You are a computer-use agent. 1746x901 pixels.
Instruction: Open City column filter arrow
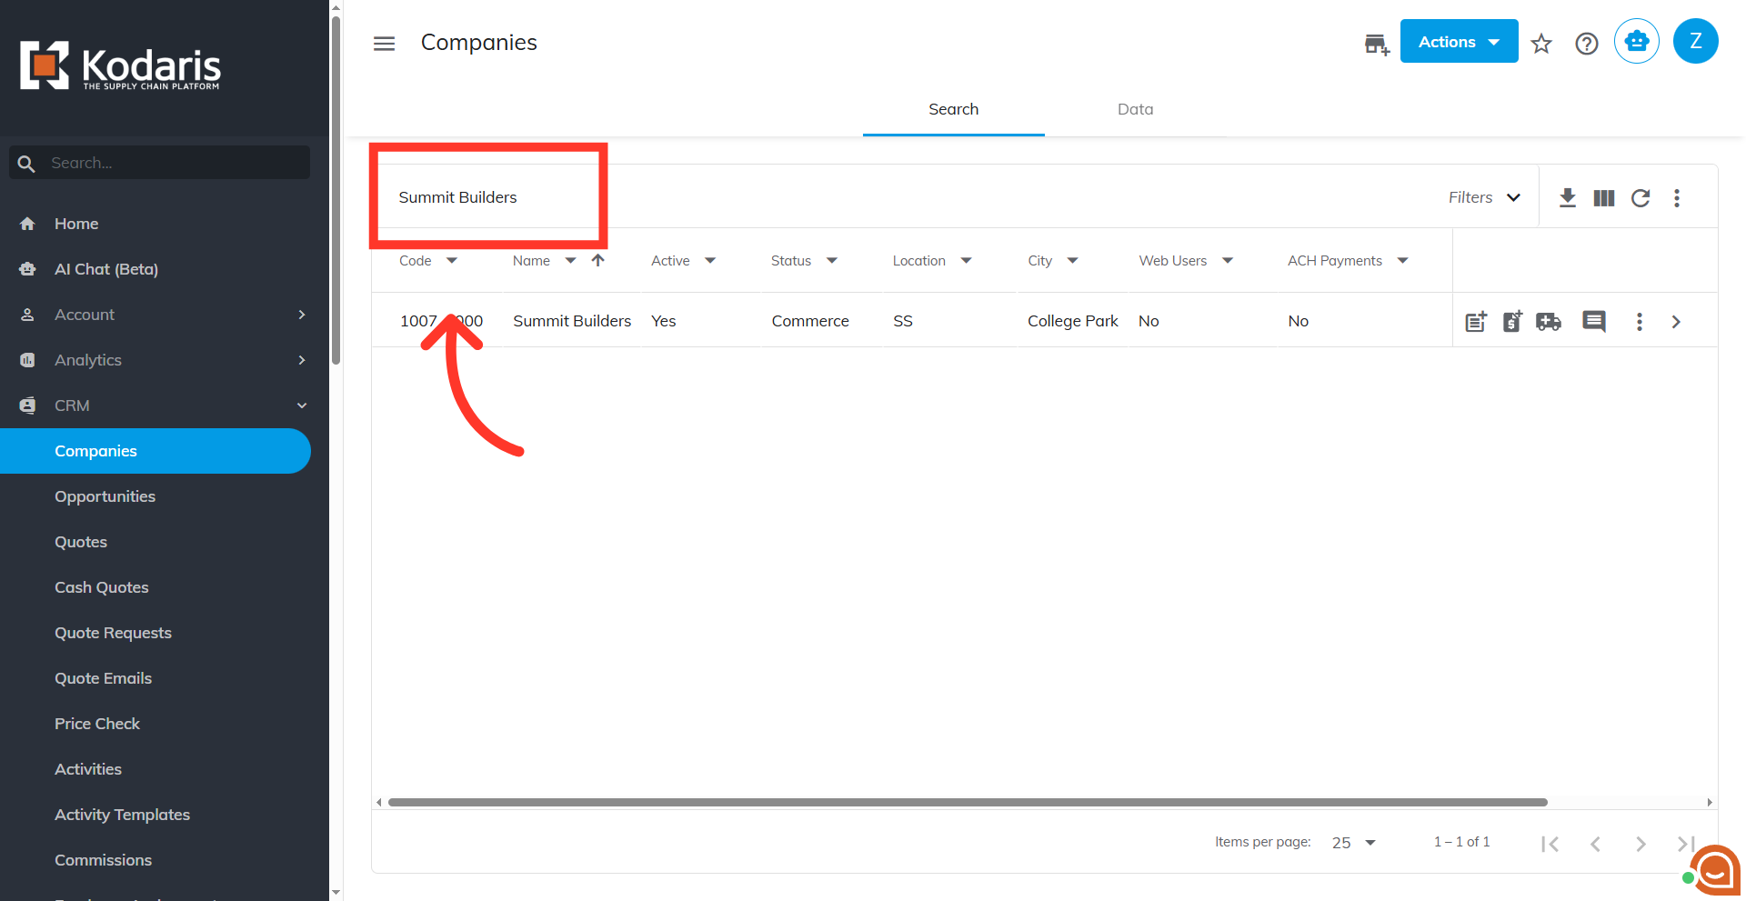click(1072, 260)
